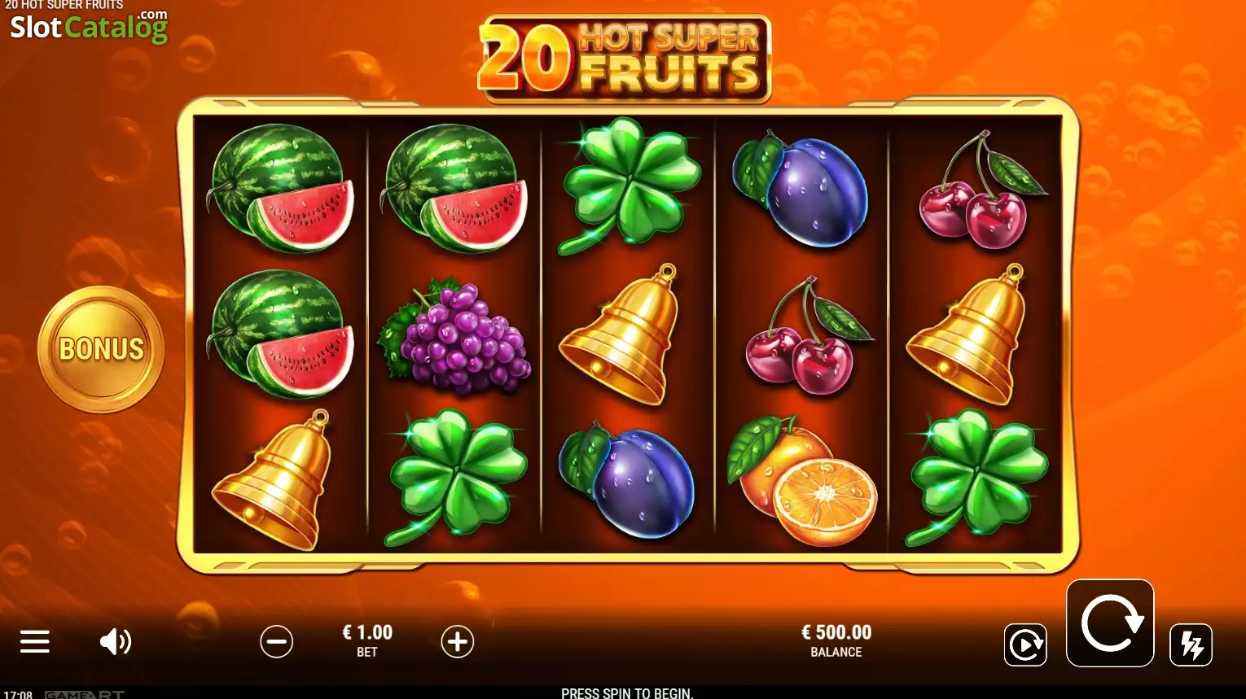This screenshot has height=699, width=1246.
Task: Click the top-left watermelon symbol
Action: click(x=281, y=188)
